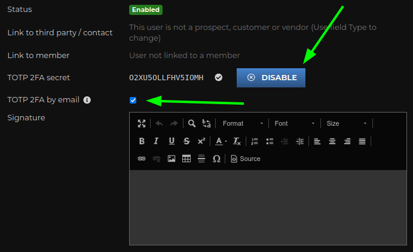Apply bold formatting in signature editor
The height and width of the screenshot is (252, 413).
(x=142, y=141)
